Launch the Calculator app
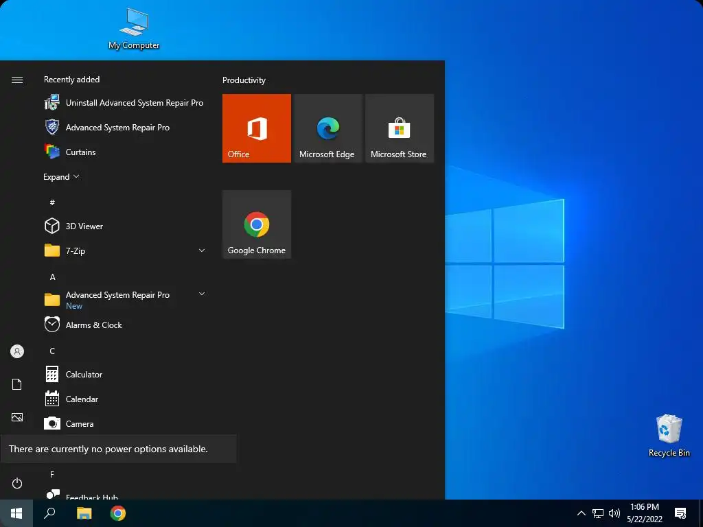This screenshot has height=527, width=703. (x=124, y=374)
